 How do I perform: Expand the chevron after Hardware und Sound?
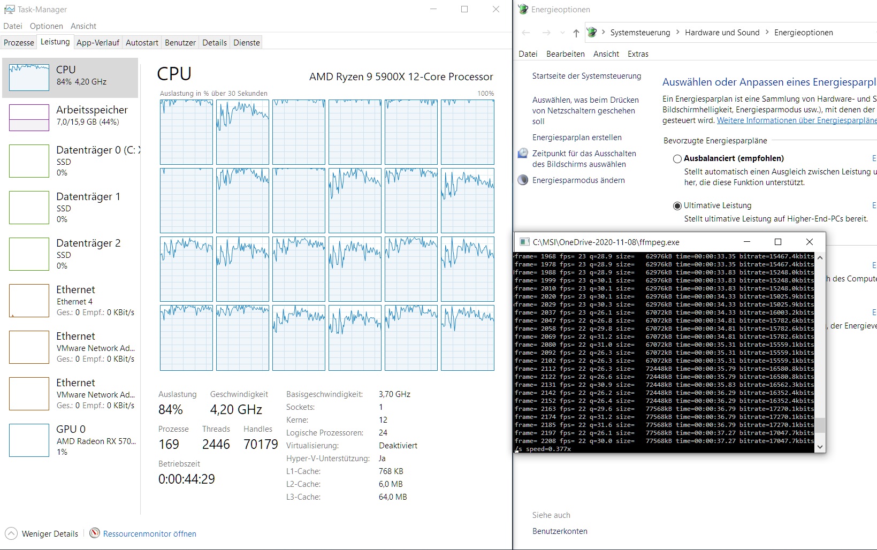767,32
